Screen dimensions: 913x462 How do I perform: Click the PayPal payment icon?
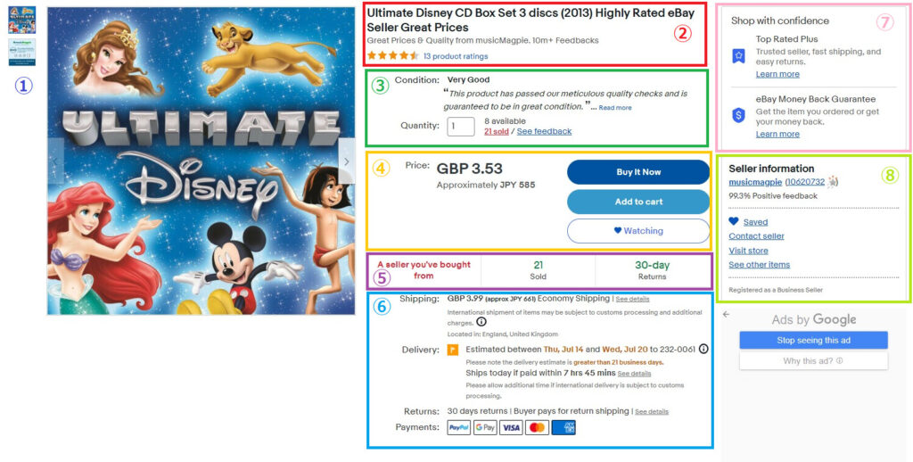459,427
